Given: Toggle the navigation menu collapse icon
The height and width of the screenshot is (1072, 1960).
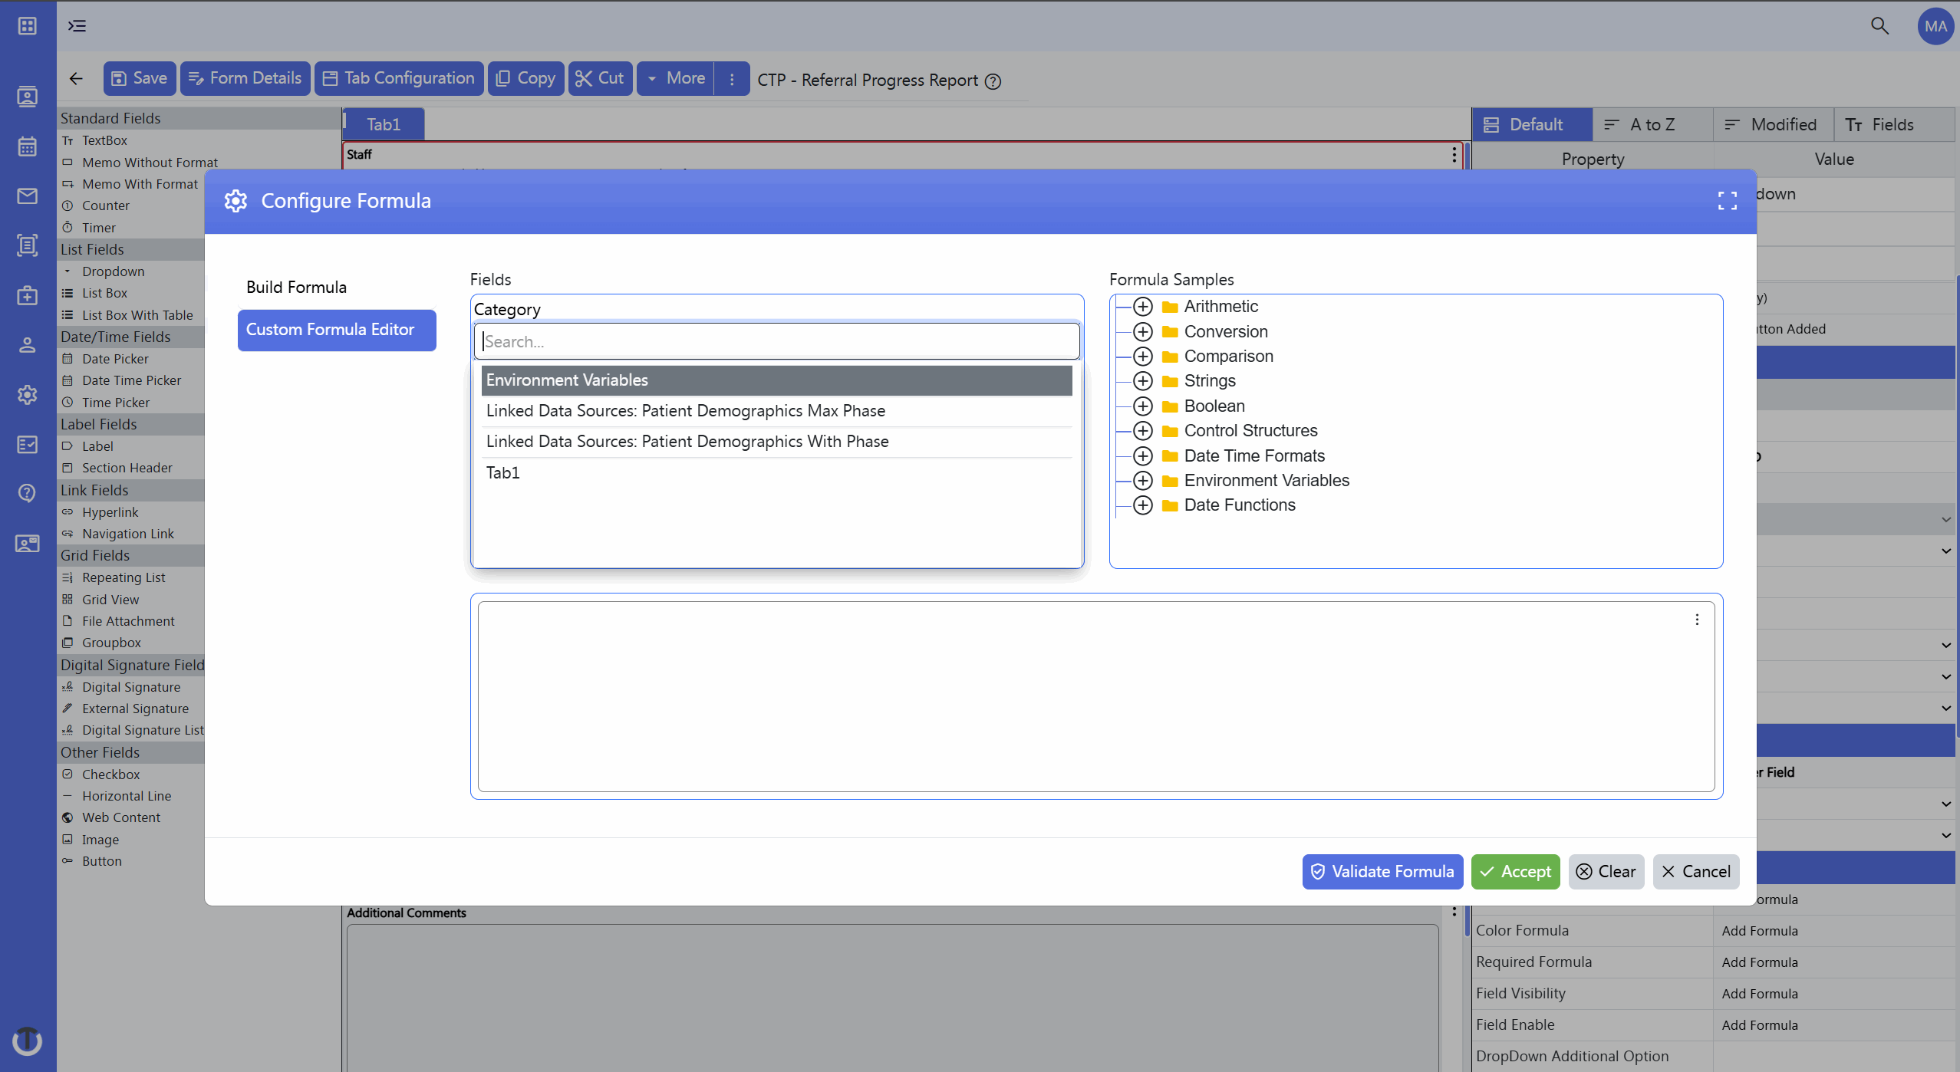Looking at the screenshot, I should (77, 26).
